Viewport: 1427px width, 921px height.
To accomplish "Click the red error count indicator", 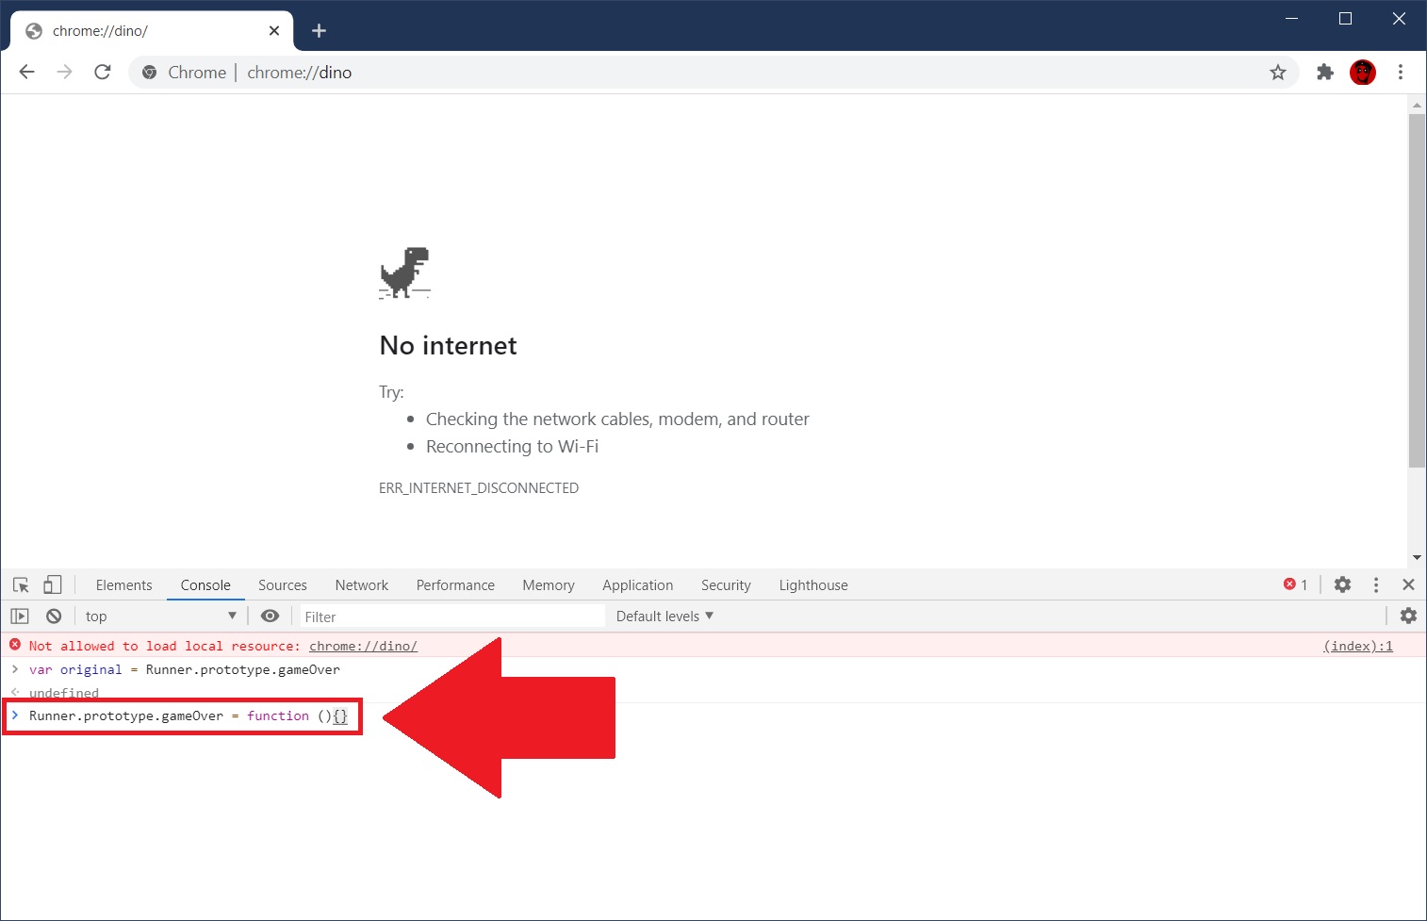I will point(1295,585).
